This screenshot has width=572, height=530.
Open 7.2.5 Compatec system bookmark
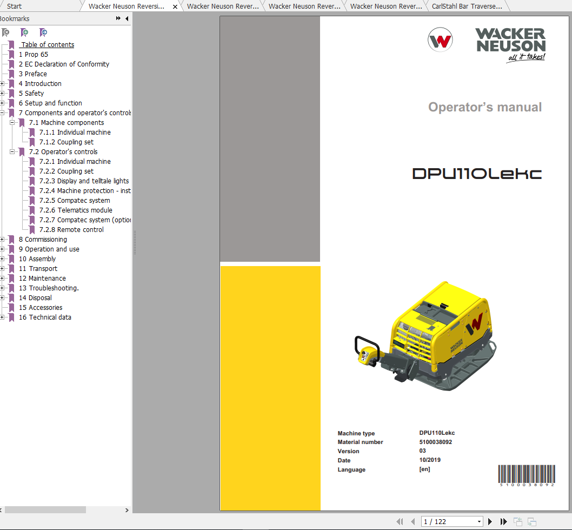[75, 201]
